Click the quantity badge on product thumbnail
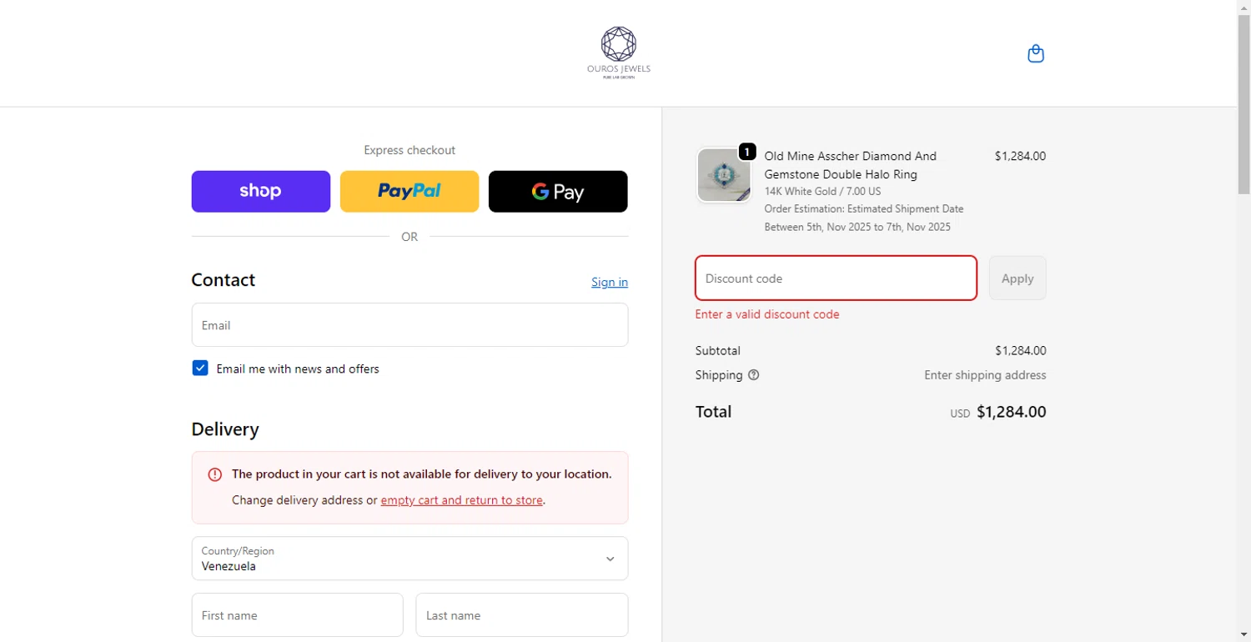The image size is (1251, 642). (747, 152)
